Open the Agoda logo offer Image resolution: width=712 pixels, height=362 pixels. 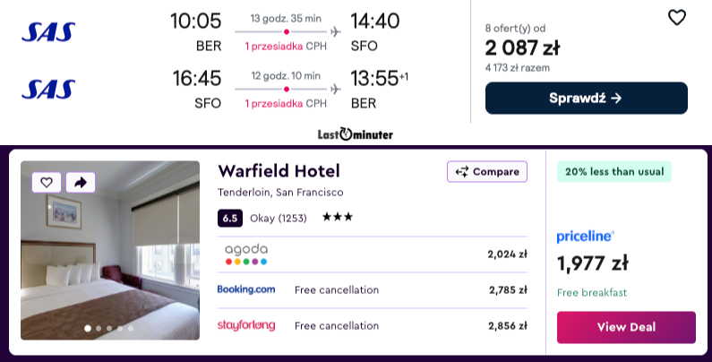pos(247,254)
